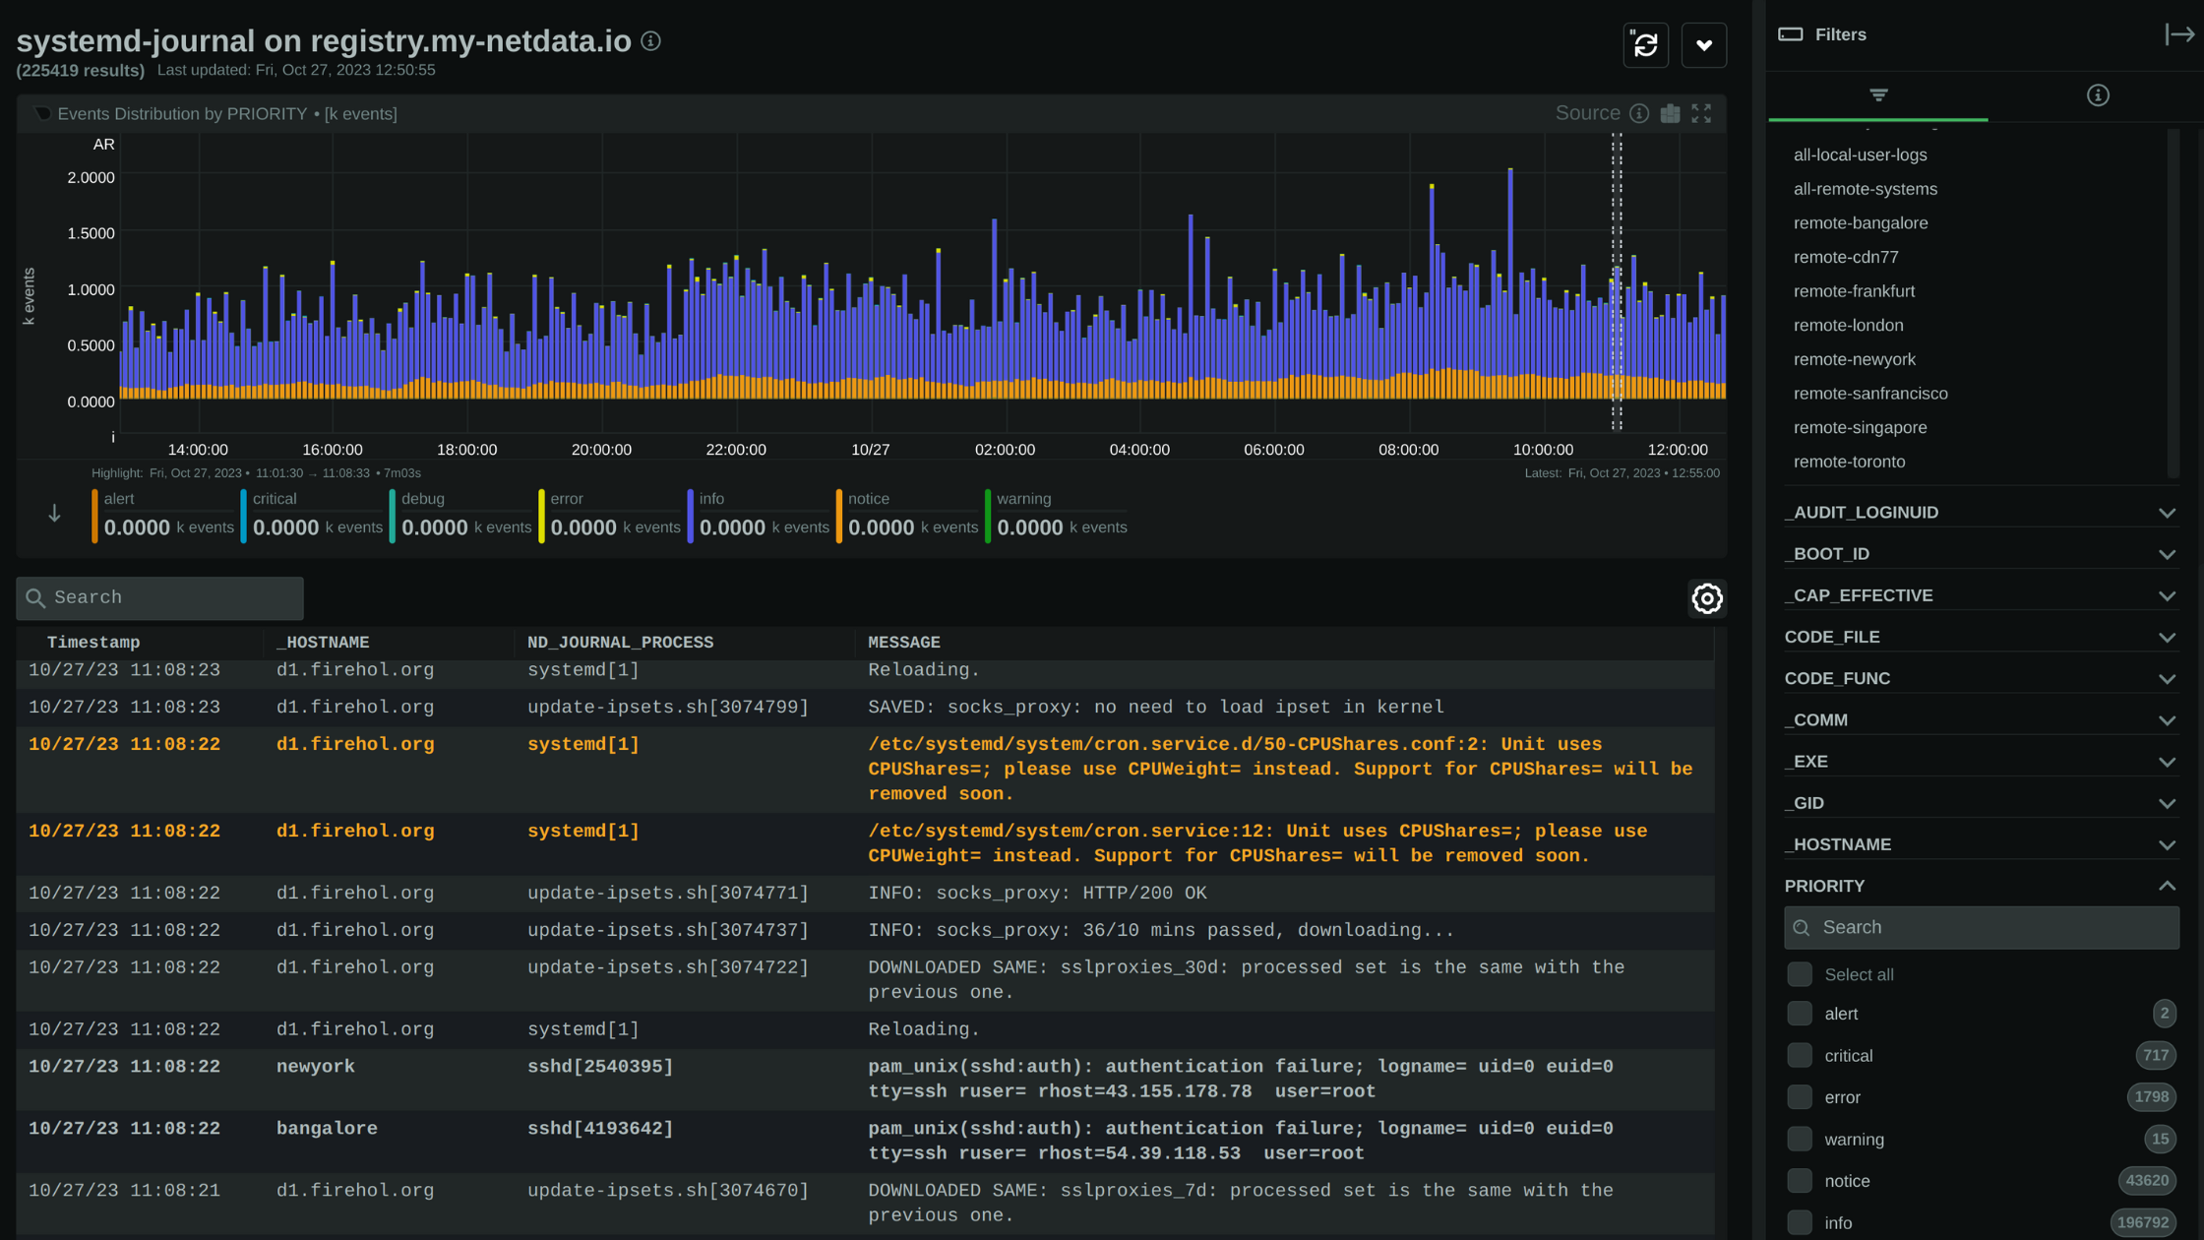Click the info icon beside the page title

(650, 41)
